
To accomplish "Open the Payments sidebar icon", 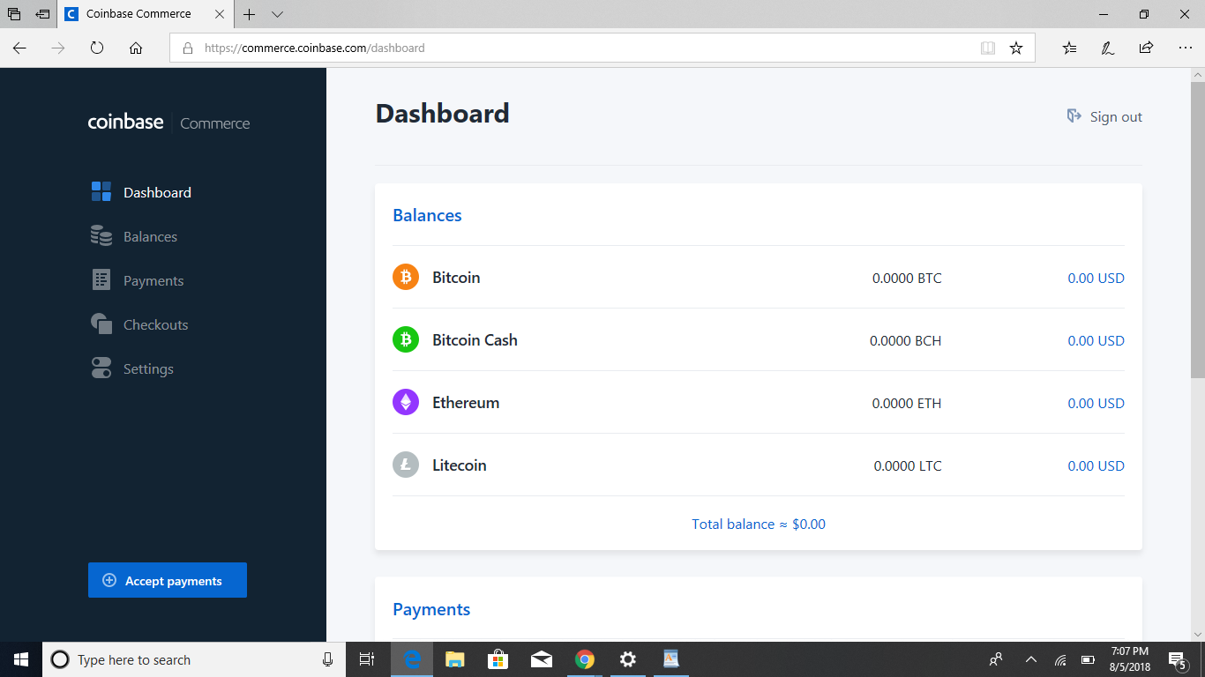I will click(x=101, y=279).
